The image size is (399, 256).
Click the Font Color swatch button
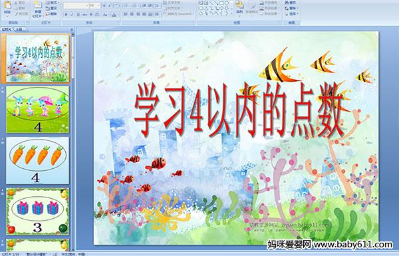pyautogui.click(x=114, y=15)
